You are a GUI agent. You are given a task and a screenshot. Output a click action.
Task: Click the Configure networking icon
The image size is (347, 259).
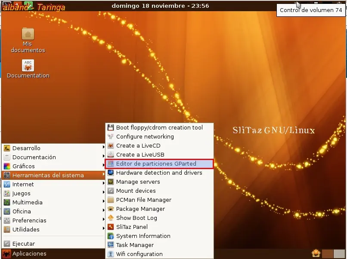tap(111, 137)
